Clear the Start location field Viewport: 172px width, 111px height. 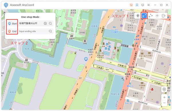tap(45, 24)
